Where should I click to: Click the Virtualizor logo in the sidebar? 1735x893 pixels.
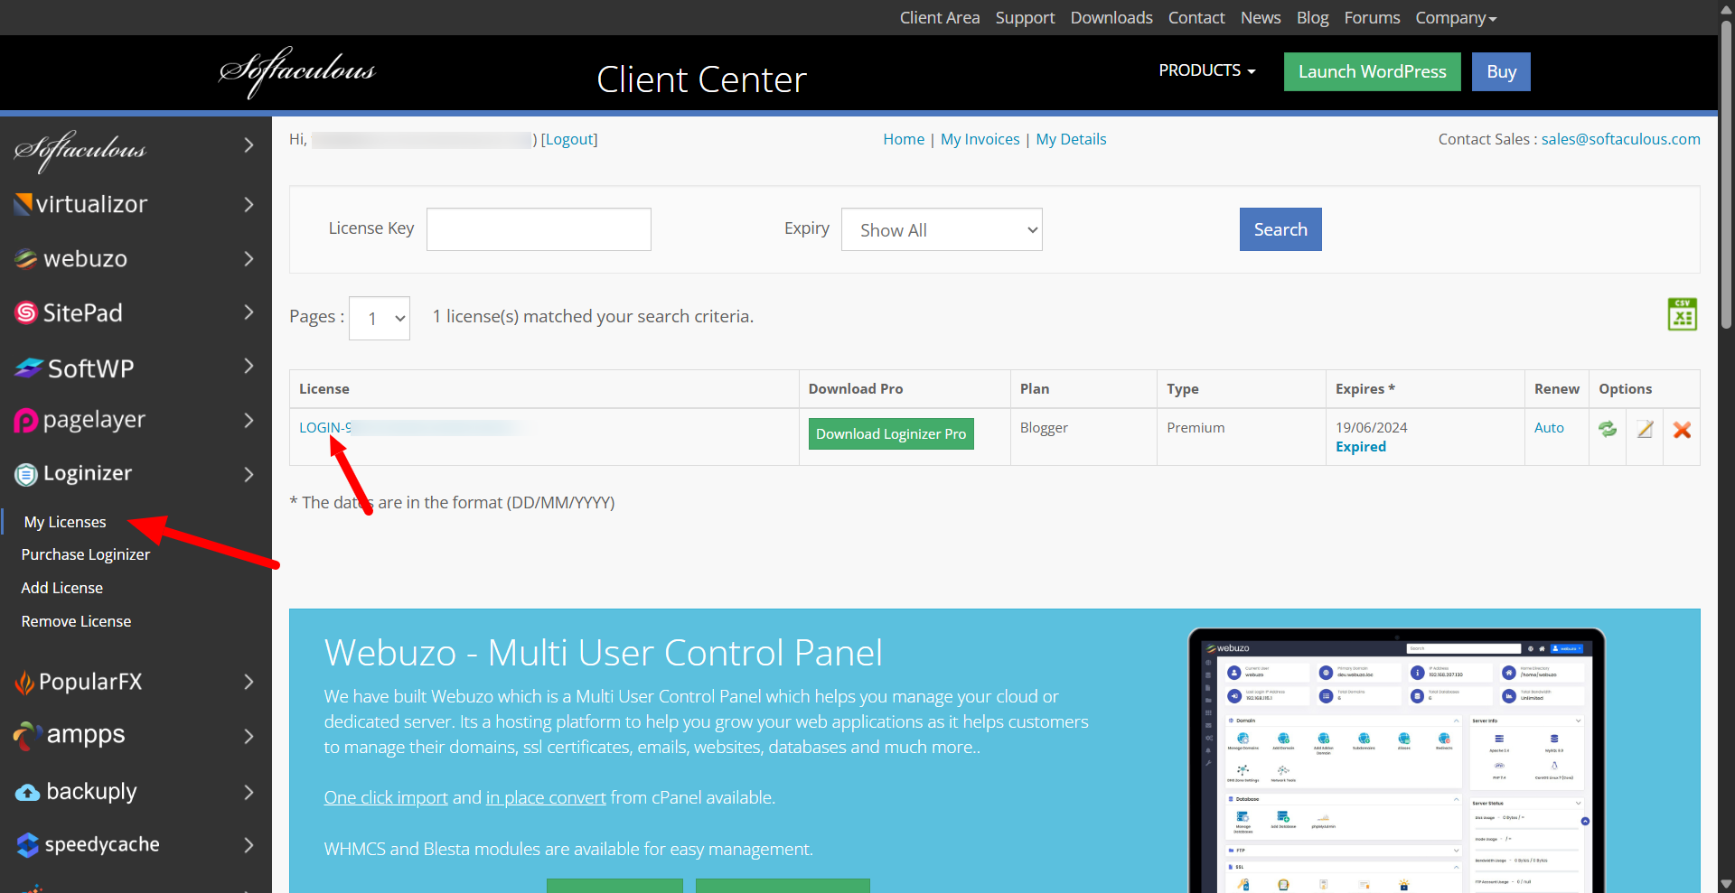coord(80,204)
